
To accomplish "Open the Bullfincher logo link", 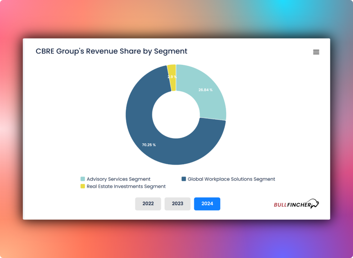I will pos(296,204).
